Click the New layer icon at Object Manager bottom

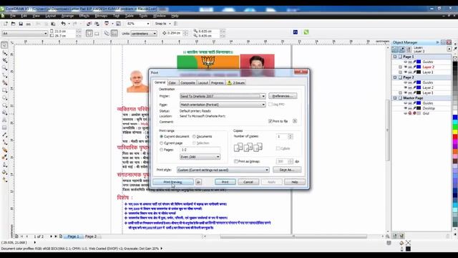tap(395, 236)
